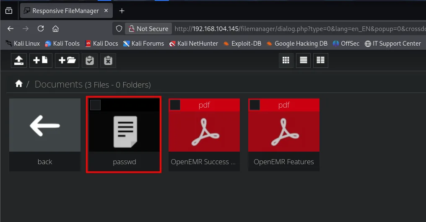This screenshot has height=222, width=426.
Task: Open the Kali Tools bookmark
Action: 62,44
